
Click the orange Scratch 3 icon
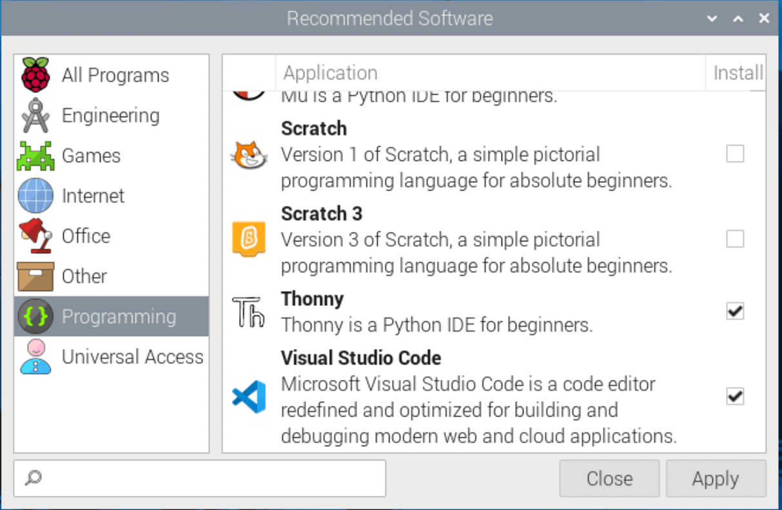click(x=249, y=240)
